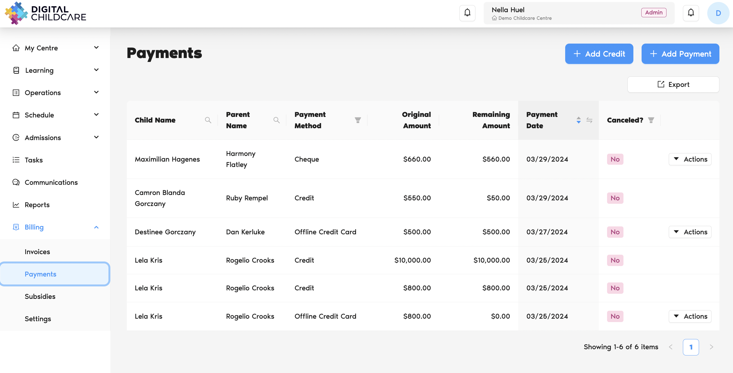Open the Subsidies billing page

pyautogui.click(x=40, y=296)
